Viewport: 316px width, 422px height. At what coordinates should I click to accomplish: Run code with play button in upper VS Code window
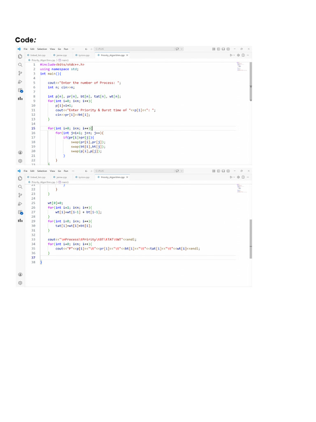231,55
